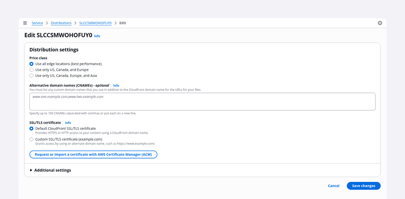Select Use all edge locations radio
405x199 pixels.
coord(31,64)
